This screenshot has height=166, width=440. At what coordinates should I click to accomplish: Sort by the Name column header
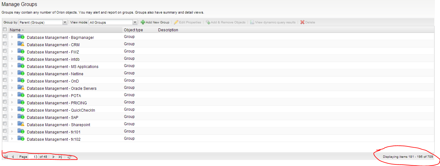(x=65, y=30)
